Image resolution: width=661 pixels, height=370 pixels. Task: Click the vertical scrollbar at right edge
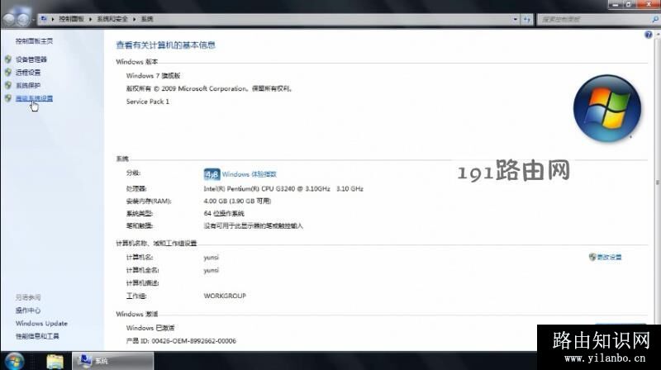(658, 182)
